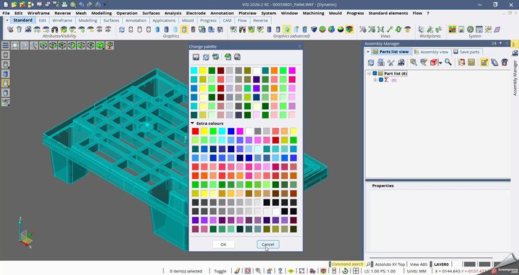Select the orange swatch in first palette row
519x275 pixels.
[274, 71]
